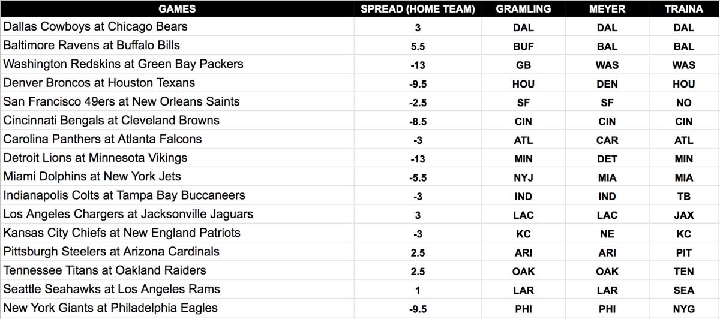Select Washington Redskins at Green Bay Packers cell
This screenshot has width=720, height=319.
(124, 64)
